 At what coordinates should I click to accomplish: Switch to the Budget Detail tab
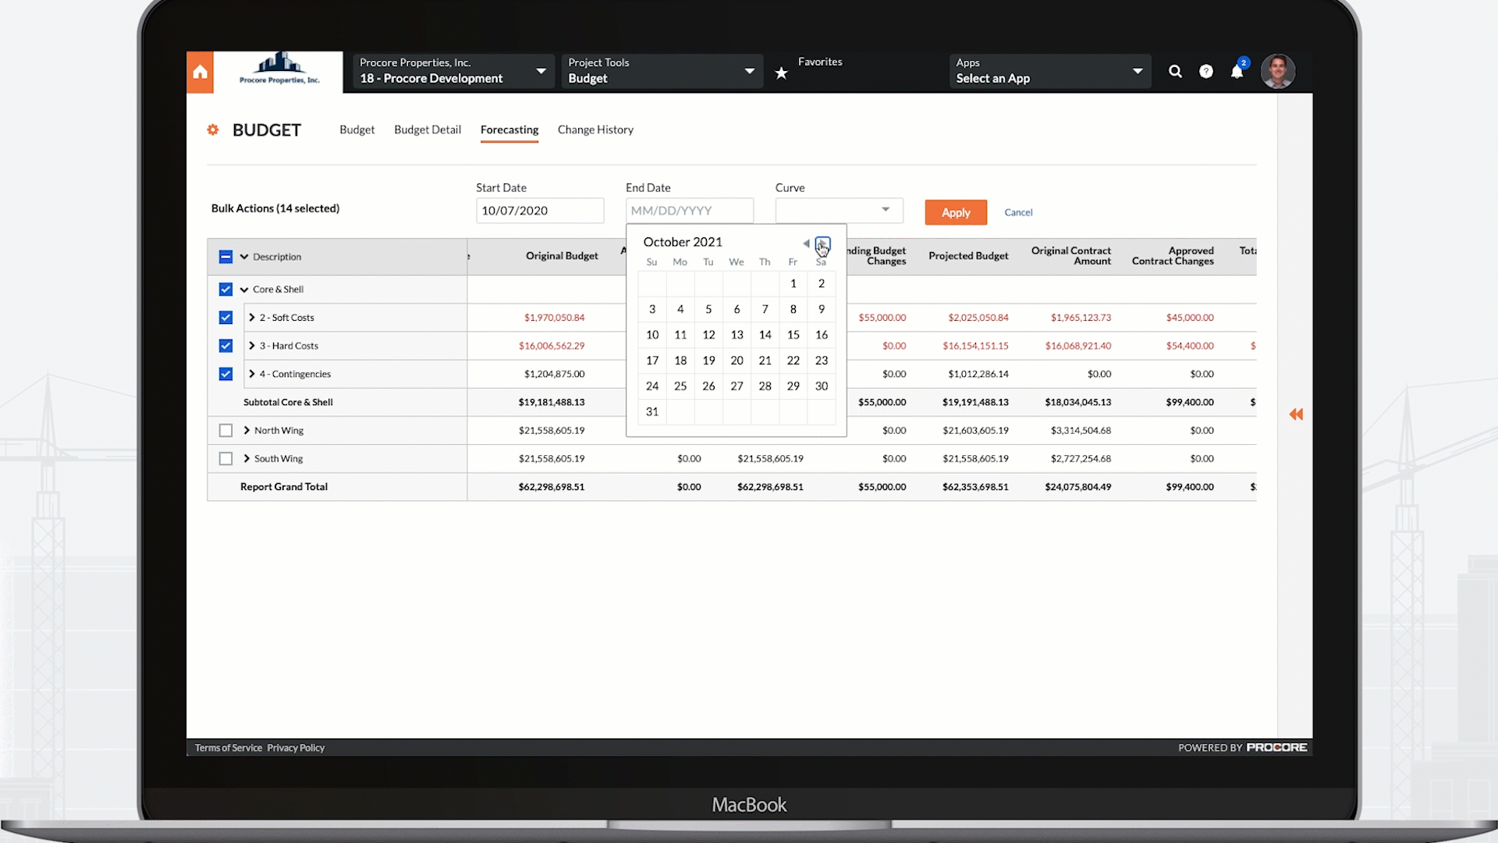[x=427, y=130]
